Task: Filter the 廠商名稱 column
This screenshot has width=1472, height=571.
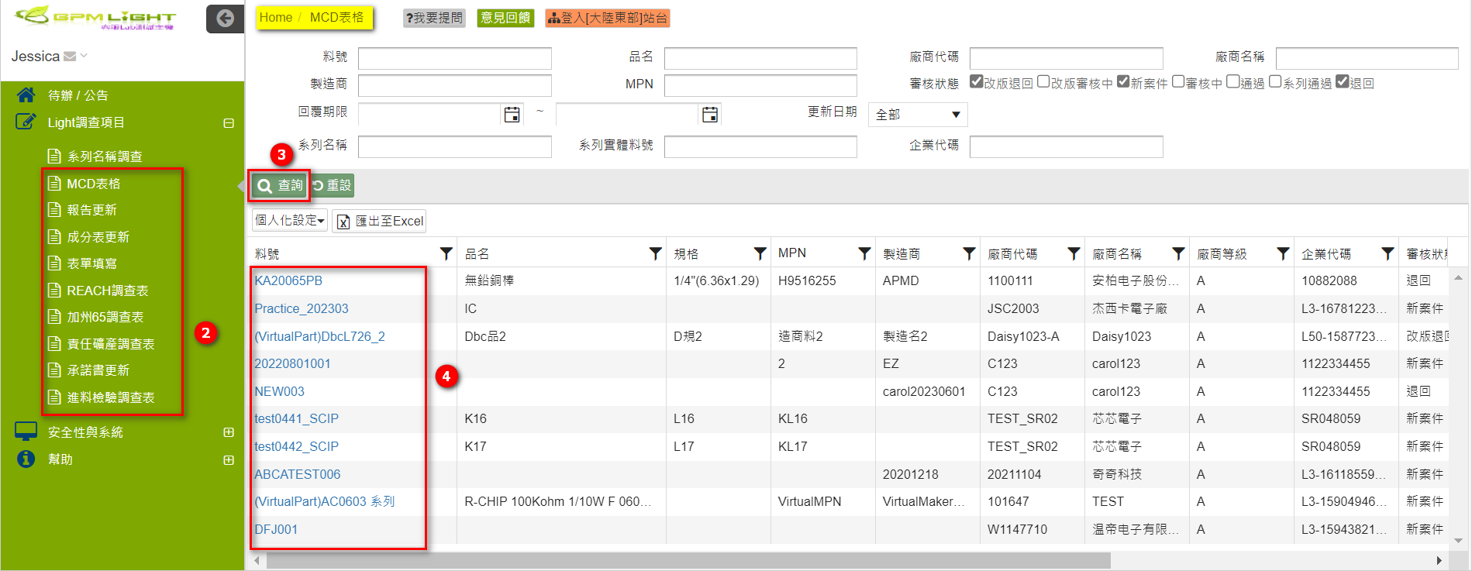Action: point(1179,253)
